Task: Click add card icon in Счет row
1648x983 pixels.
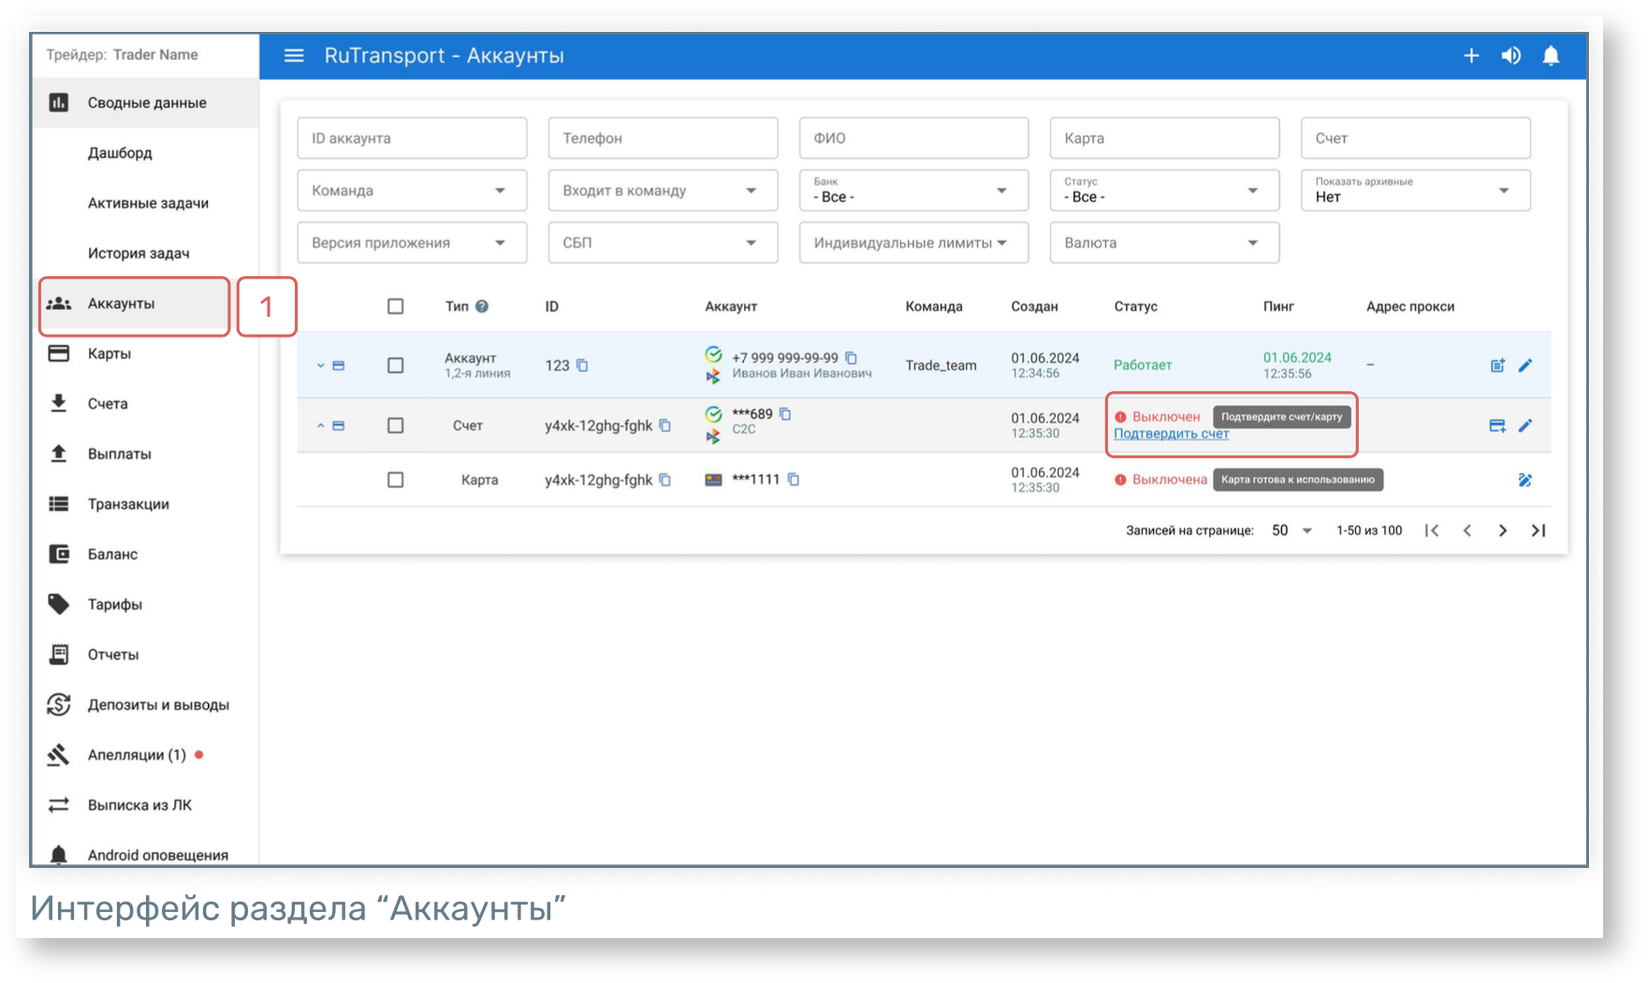Action: coord(1497,426)
